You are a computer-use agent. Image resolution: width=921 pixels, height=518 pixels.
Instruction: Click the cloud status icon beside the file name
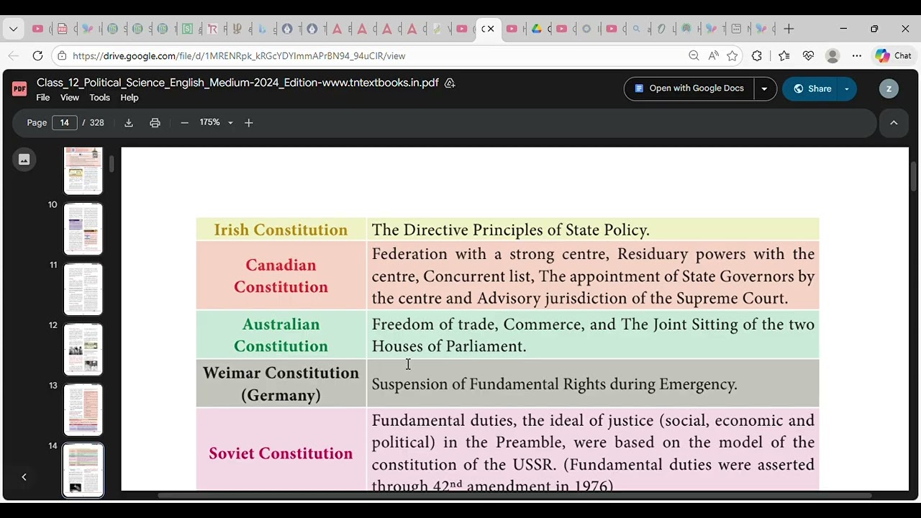pyautogui.click(x=450, y=83)
